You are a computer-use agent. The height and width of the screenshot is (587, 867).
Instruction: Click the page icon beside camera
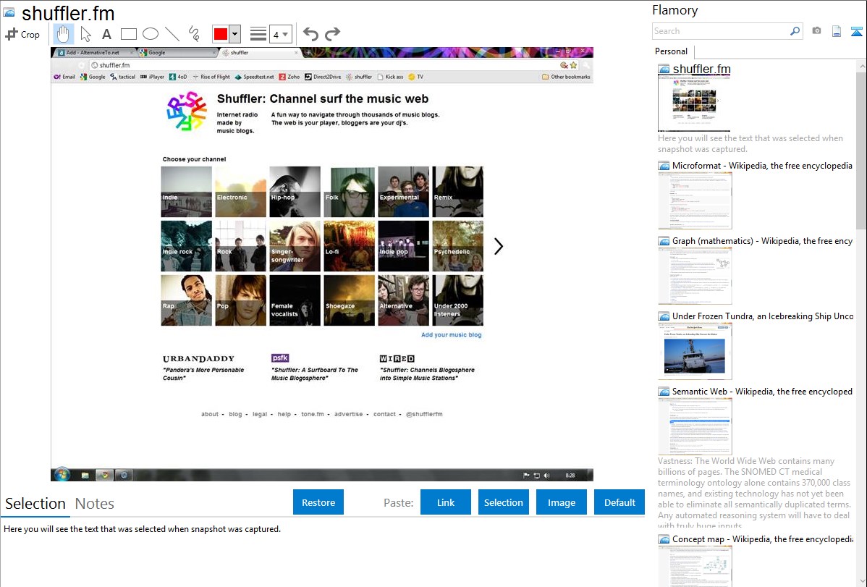coord(837,31)
